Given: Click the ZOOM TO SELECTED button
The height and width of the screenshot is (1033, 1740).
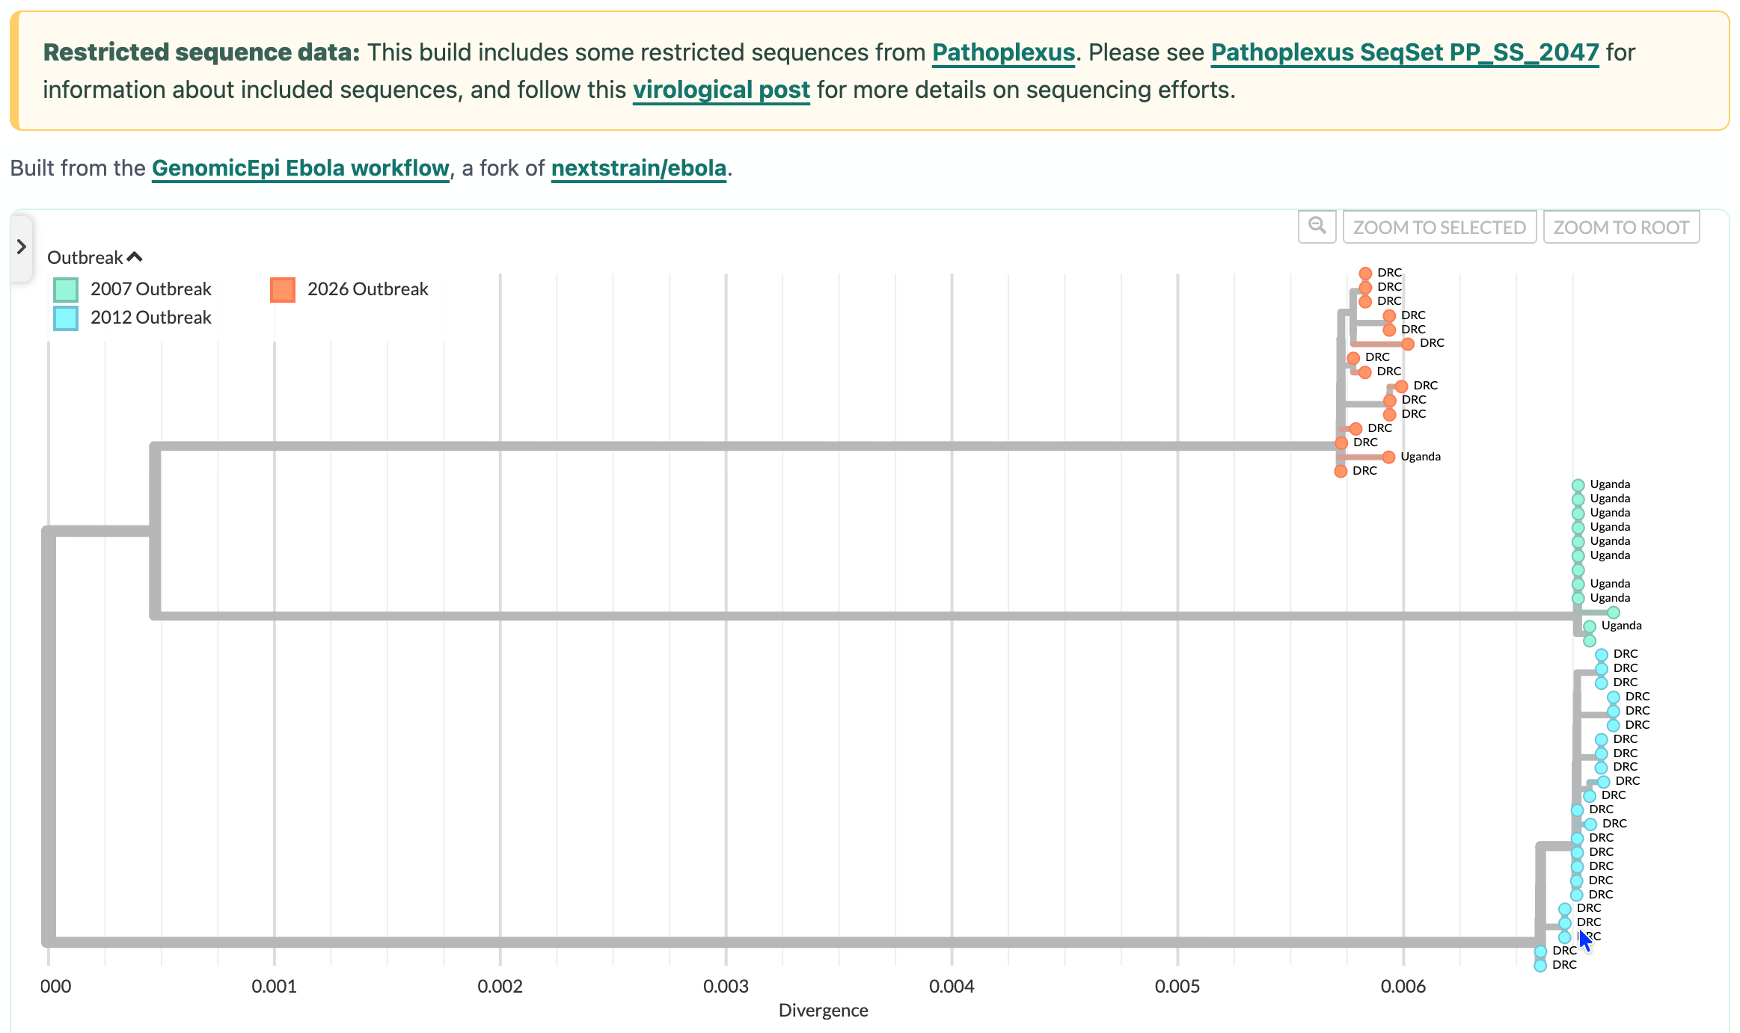Looking at the screenshot, I should pyautogui.click(x=1439, y=227).
